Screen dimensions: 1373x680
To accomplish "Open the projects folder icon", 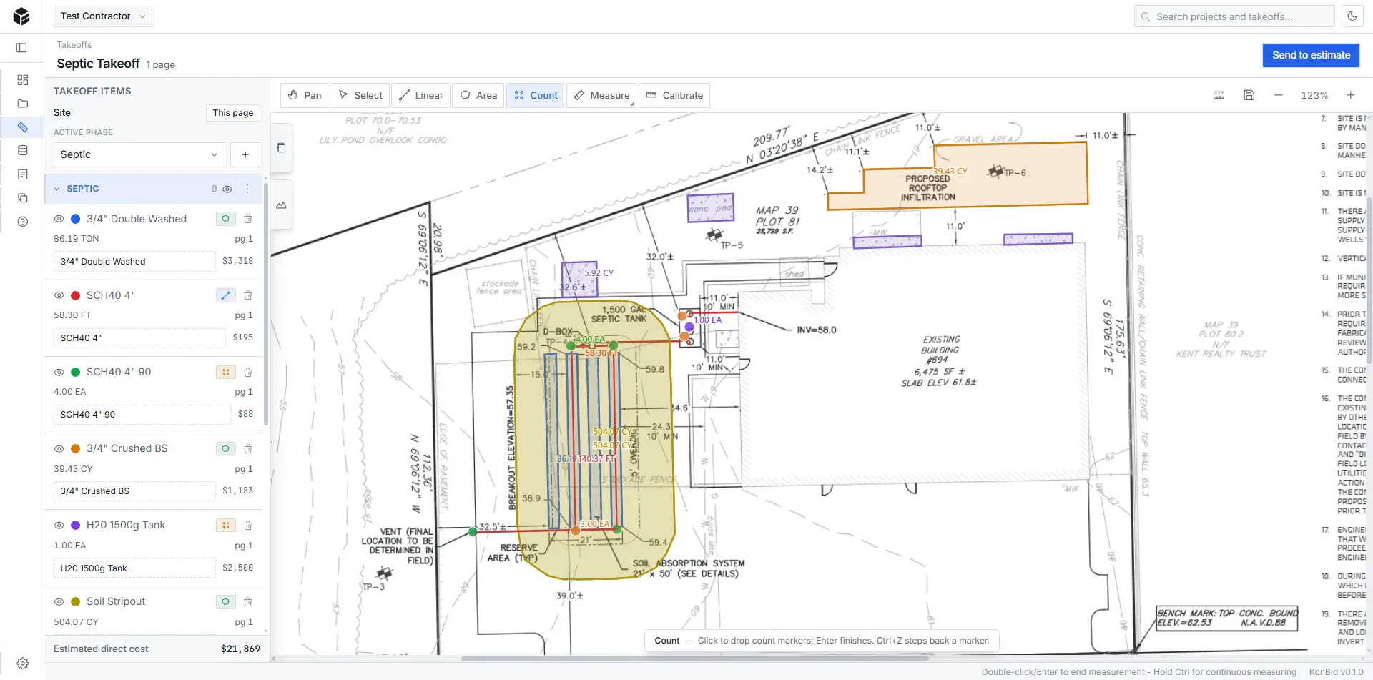I will click(23, 104).
